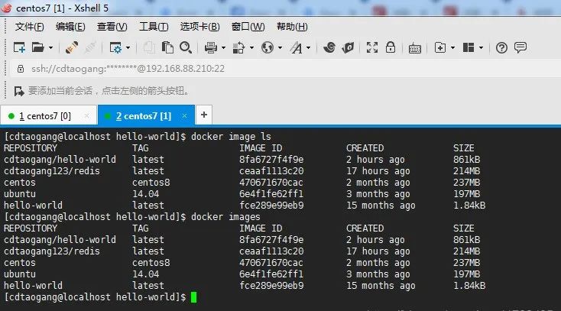
Task: Toggle full screen mode icon
Action: (x=372, y=47)
